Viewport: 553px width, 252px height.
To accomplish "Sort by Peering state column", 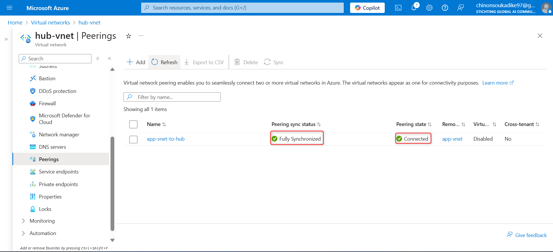I will (x=414, y=124).
